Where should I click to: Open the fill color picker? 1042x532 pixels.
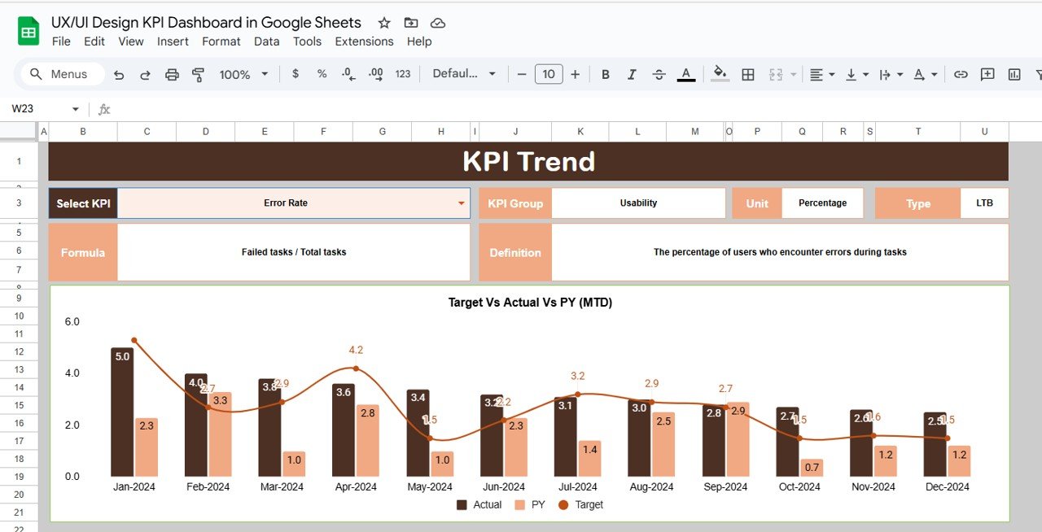(720, 74)
